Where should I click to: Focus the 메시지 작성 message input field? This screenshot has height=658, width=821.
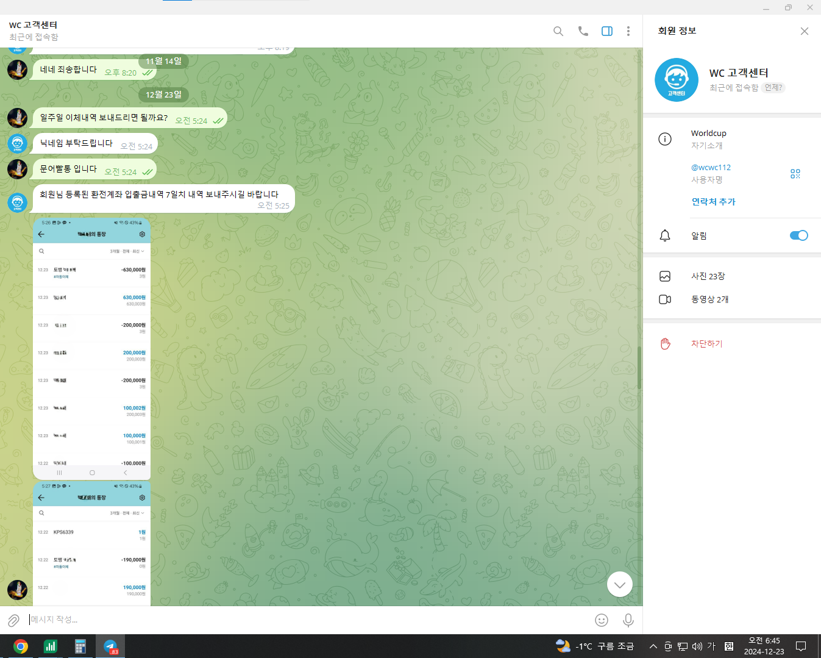[x=305, y=620]
